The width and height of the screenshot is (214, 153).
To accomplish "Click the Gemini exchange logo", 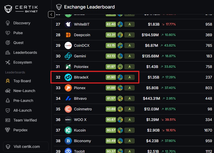I will point(68,56).
